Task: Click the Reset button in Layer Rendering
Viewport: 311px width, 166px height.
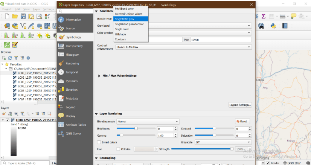Action: (x=242, y=122)
